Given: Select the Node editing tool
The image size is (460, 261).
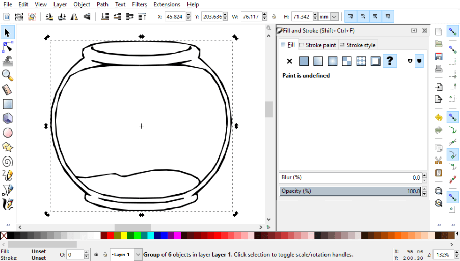Looking at the screenshot, I should click(8, 47).
